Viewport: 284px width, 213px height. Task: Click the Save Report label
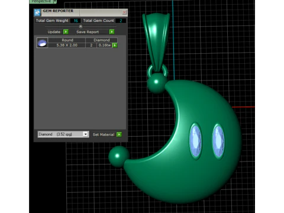(88, 32)
